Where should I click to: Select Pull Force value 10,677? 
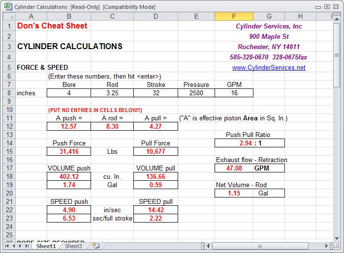pyautogui.click(x=156, y=151)
